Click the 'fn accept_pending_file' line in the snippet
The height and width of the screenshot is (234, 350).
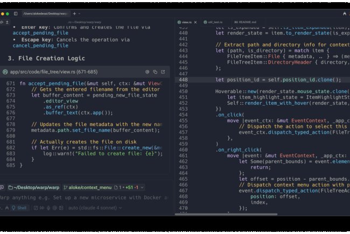[x=90, y=84]
